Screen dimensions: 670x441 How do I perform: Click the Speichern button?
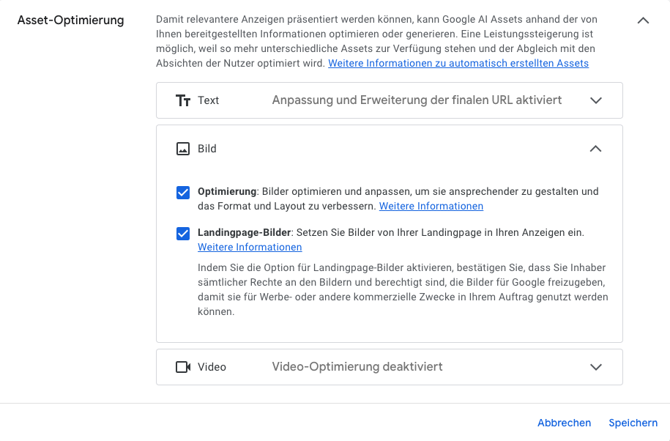coord(633,423)
